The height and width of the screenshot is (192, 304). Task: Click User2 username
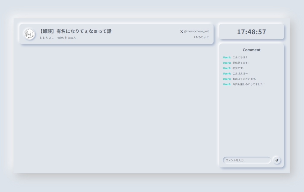point(227,63)
